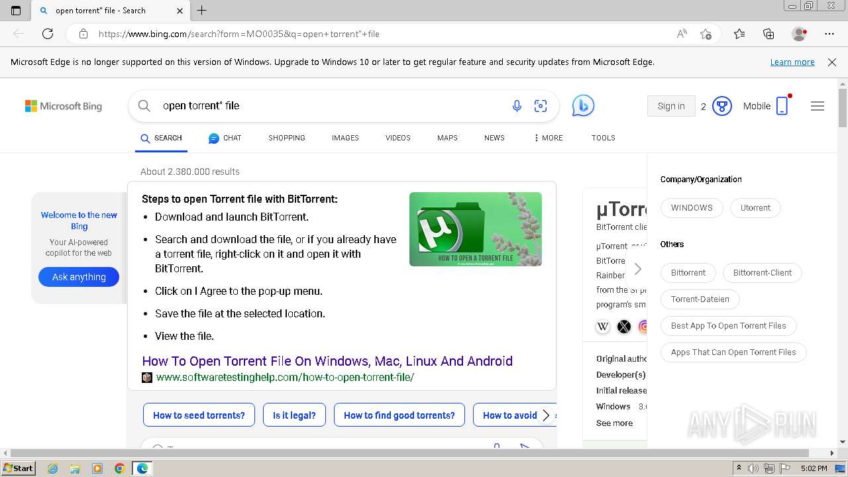Click the browser back arrow
This screenshot has height=477, width=848.
19,34
